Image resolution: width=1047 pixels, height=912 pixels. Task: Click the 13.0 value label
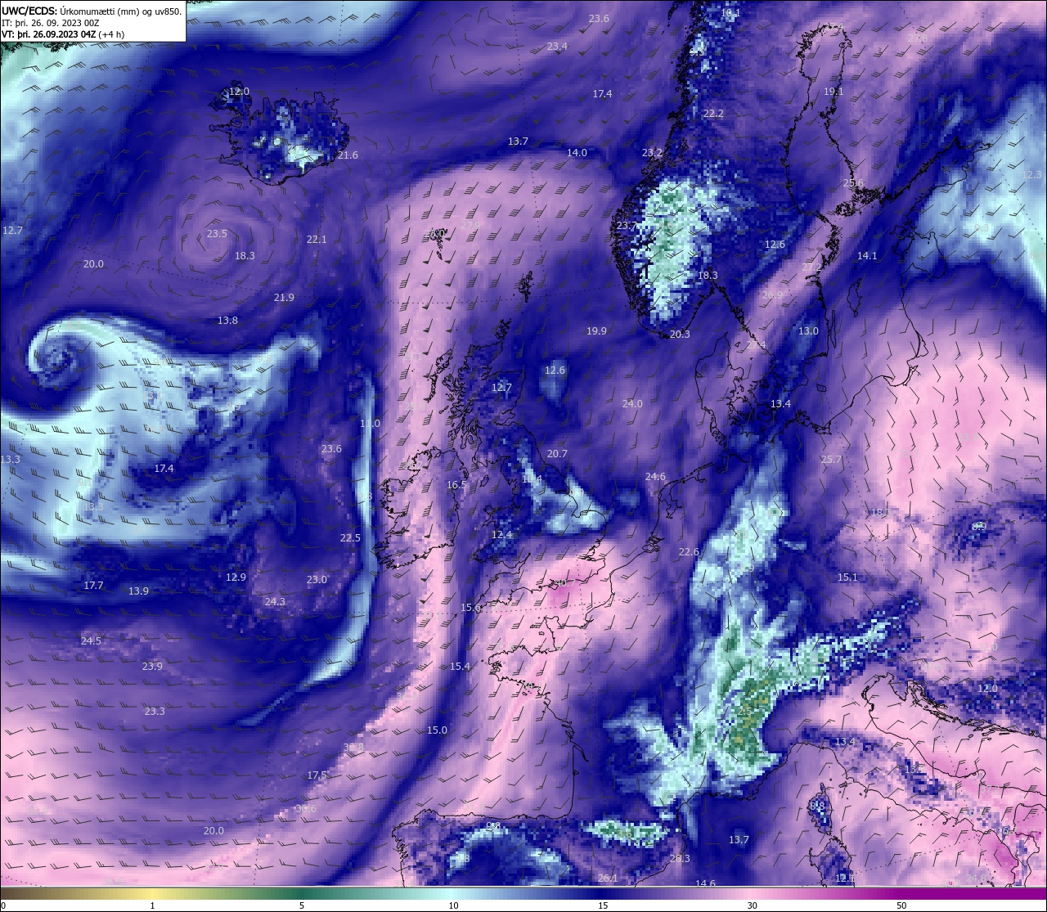pos(808,331)
